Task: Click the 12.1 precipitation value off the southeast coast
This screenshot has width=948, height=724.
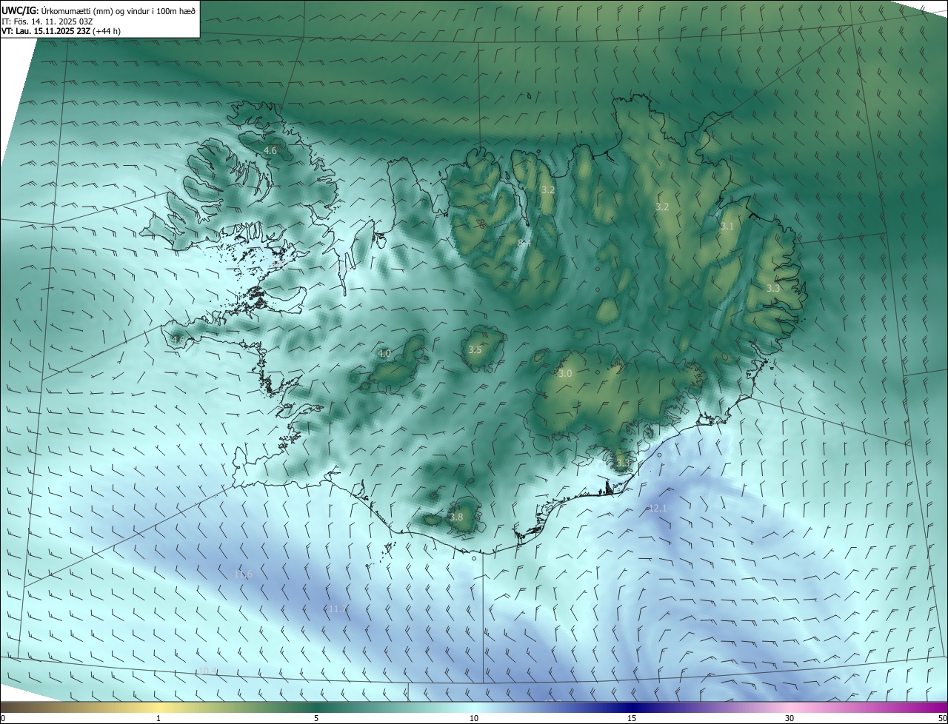Action: click(658, 508)
